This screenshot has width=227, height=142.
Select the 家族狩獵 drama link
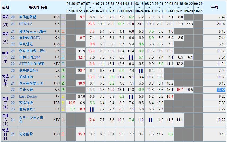click(x=26, y=103)
